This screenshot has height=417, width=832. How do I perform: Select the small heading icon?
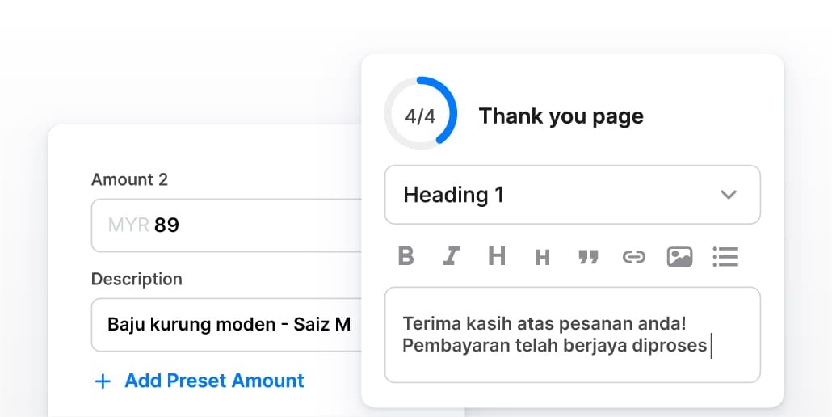[543, 258]
